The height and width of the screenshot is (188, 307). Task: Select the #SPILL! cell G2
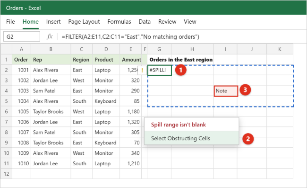pos(159,70)
